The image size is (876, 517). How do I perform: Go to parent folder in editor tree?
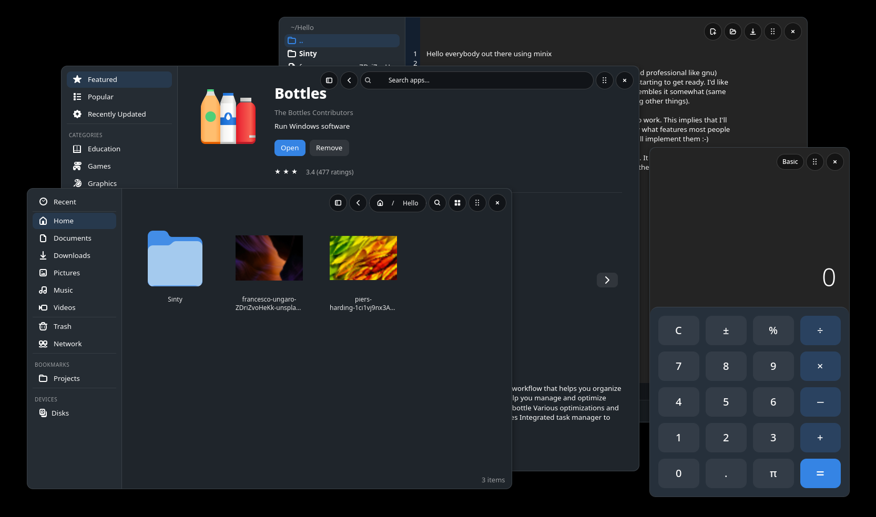[x=342, y=40]
